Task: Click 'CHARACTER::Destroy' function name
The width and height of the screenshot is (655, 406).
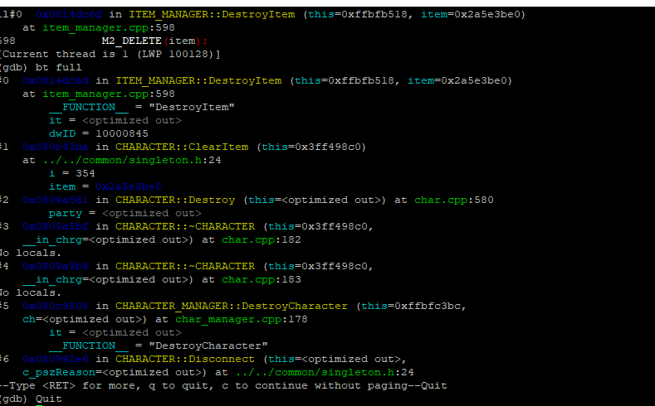Action: coord(175,200)
